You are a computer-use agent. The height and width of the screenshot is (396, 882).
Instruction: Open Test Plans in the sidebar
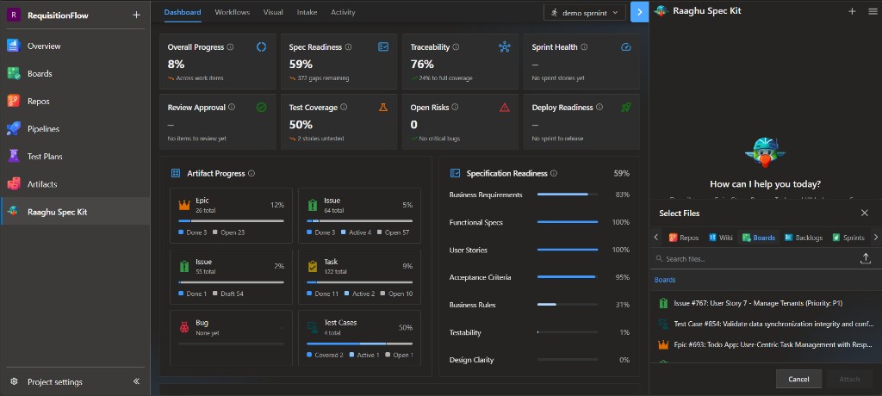pos(75,157)
